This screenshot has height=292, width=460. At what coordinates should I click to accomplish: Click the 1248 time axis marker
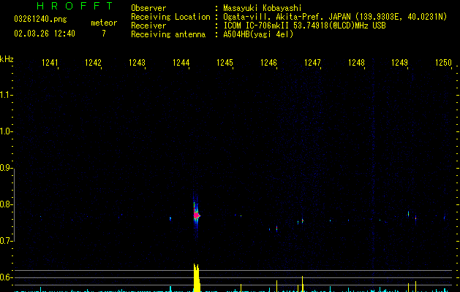click(x=356, y=63)
